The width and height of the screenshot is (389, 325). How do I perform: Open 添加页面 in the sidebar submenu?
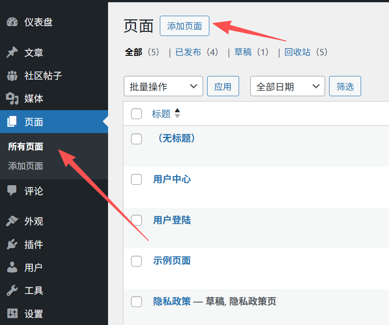pos(26,166)
